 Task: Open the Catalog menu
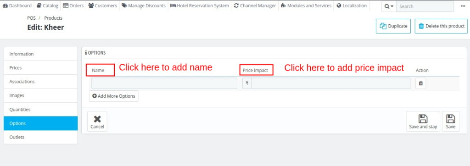pos(47,6)
